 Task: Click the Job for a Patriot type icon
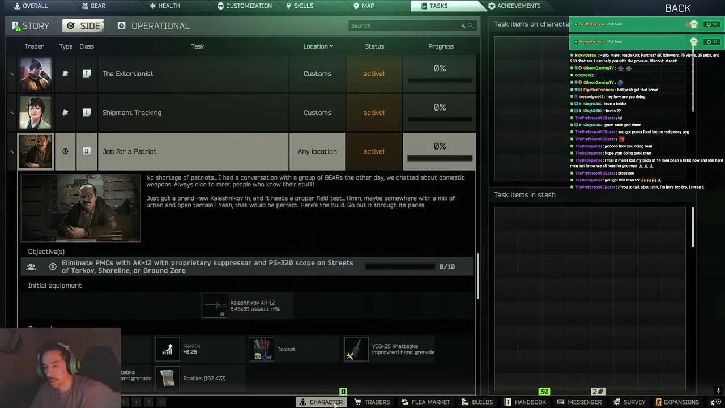pyautogui.click(x=65, y=151)
